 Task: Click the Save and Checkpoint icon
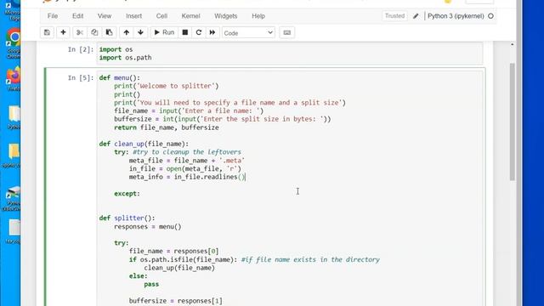point(47,32)
